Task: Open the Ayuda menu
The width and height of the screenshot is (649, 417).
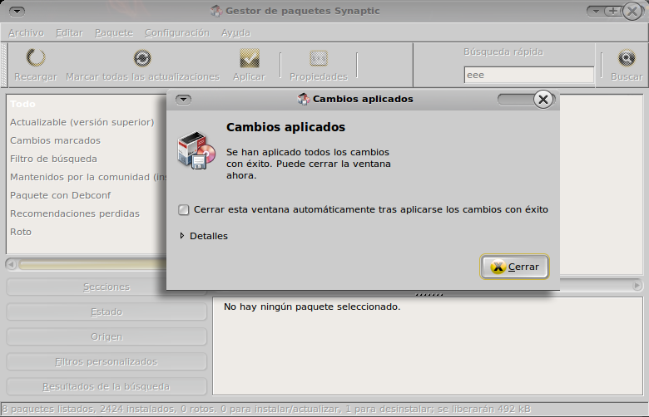Action: [x=236, y=32]
